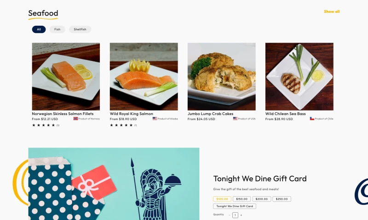Click the Wild Royal King Salmon stars
368x220 pixels.
(x=121, y=125)
